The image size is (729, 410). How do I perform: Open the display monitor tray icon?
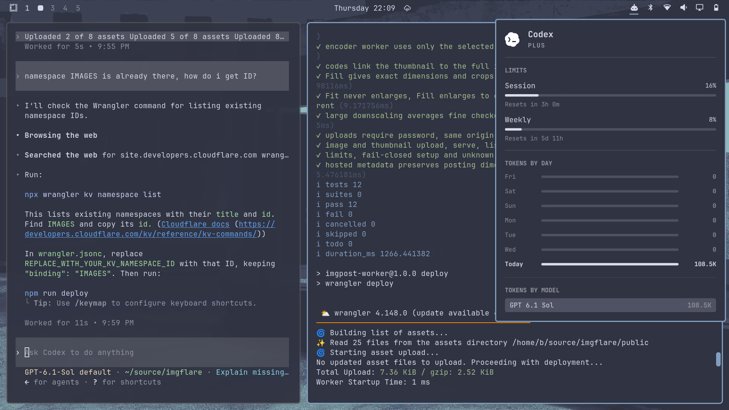(x=700, y=8)
